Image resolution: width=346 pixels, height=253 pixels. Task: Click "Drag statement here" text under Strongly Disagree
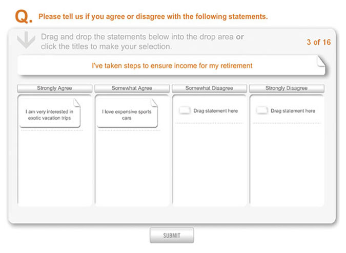[293, 111]
